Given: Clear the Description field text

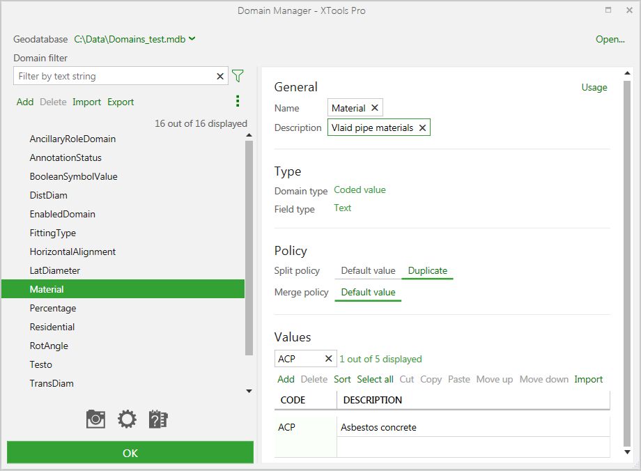Looking at the screenshot, I should (x=422, y=128).
